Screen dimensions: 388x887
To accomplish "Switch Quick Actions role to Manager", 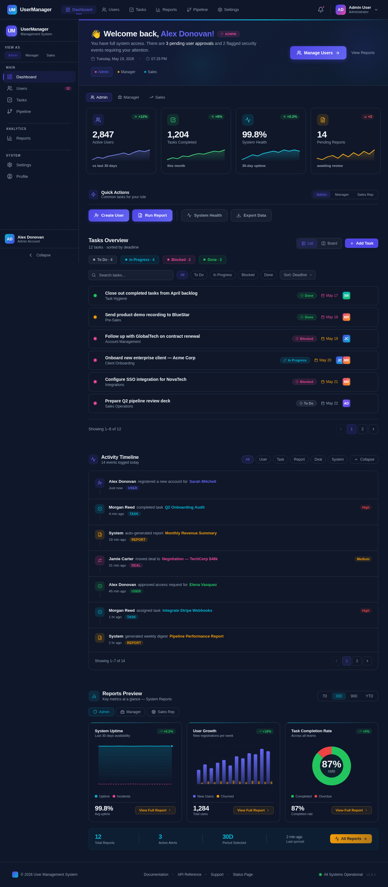I will [x=342, y=195].
